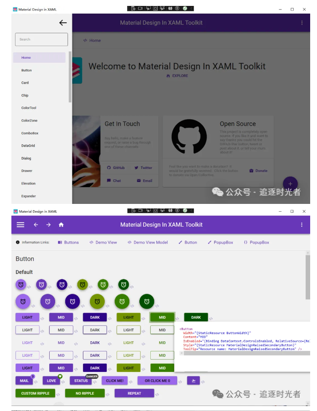Select ComboBox in the navigation drawer

point(39,133)
